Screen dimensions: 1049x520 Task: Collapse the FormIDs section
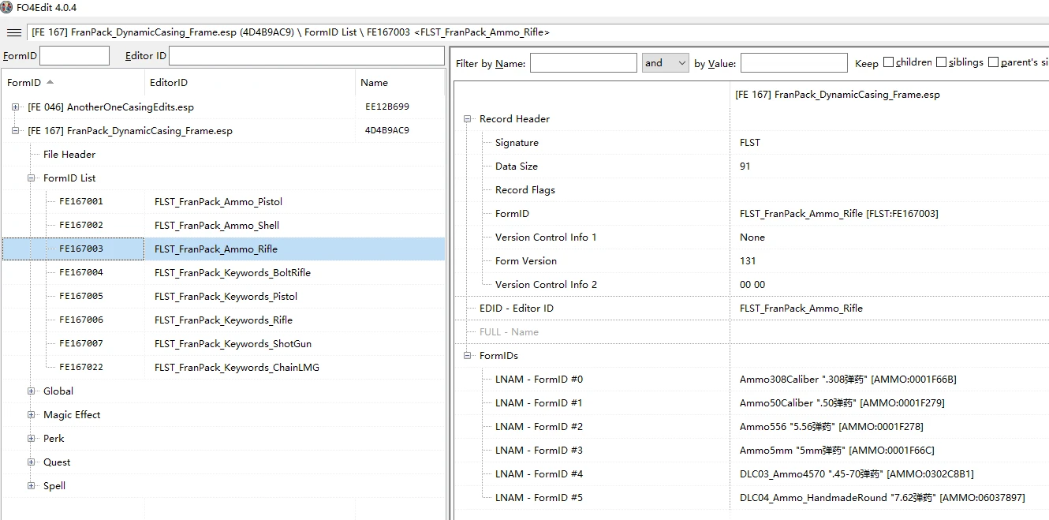[468, 355]
